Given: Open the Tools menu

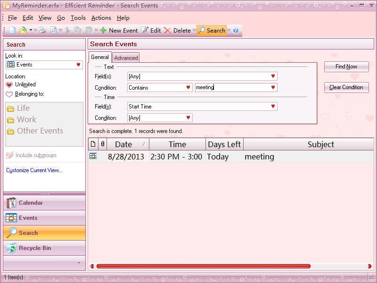Looking at the screenshot, I should (x=78, y=18).
